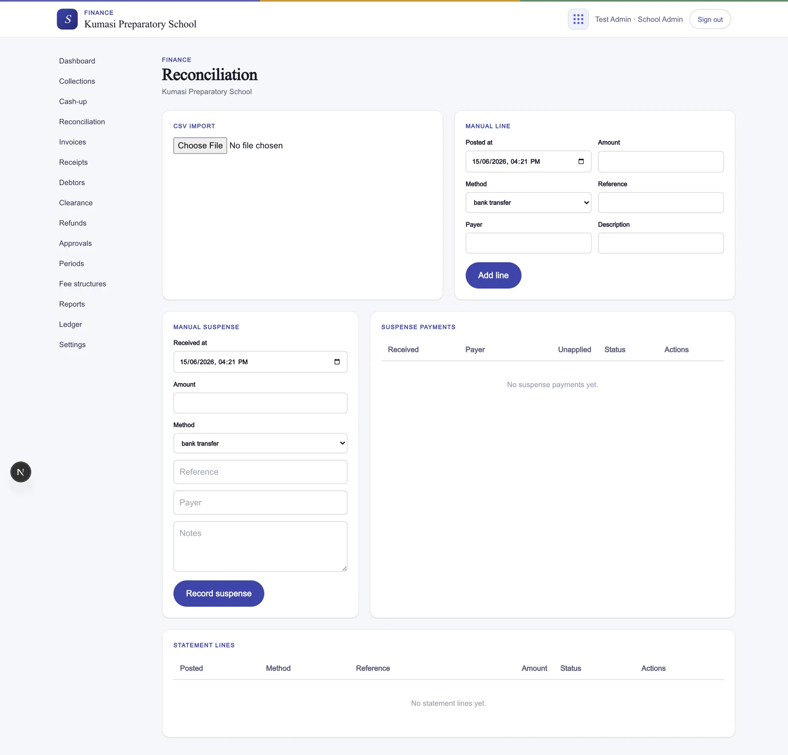Focus Manual Suspense Reference field
This screenshot has width=788, height=755.
coord(260,472)
